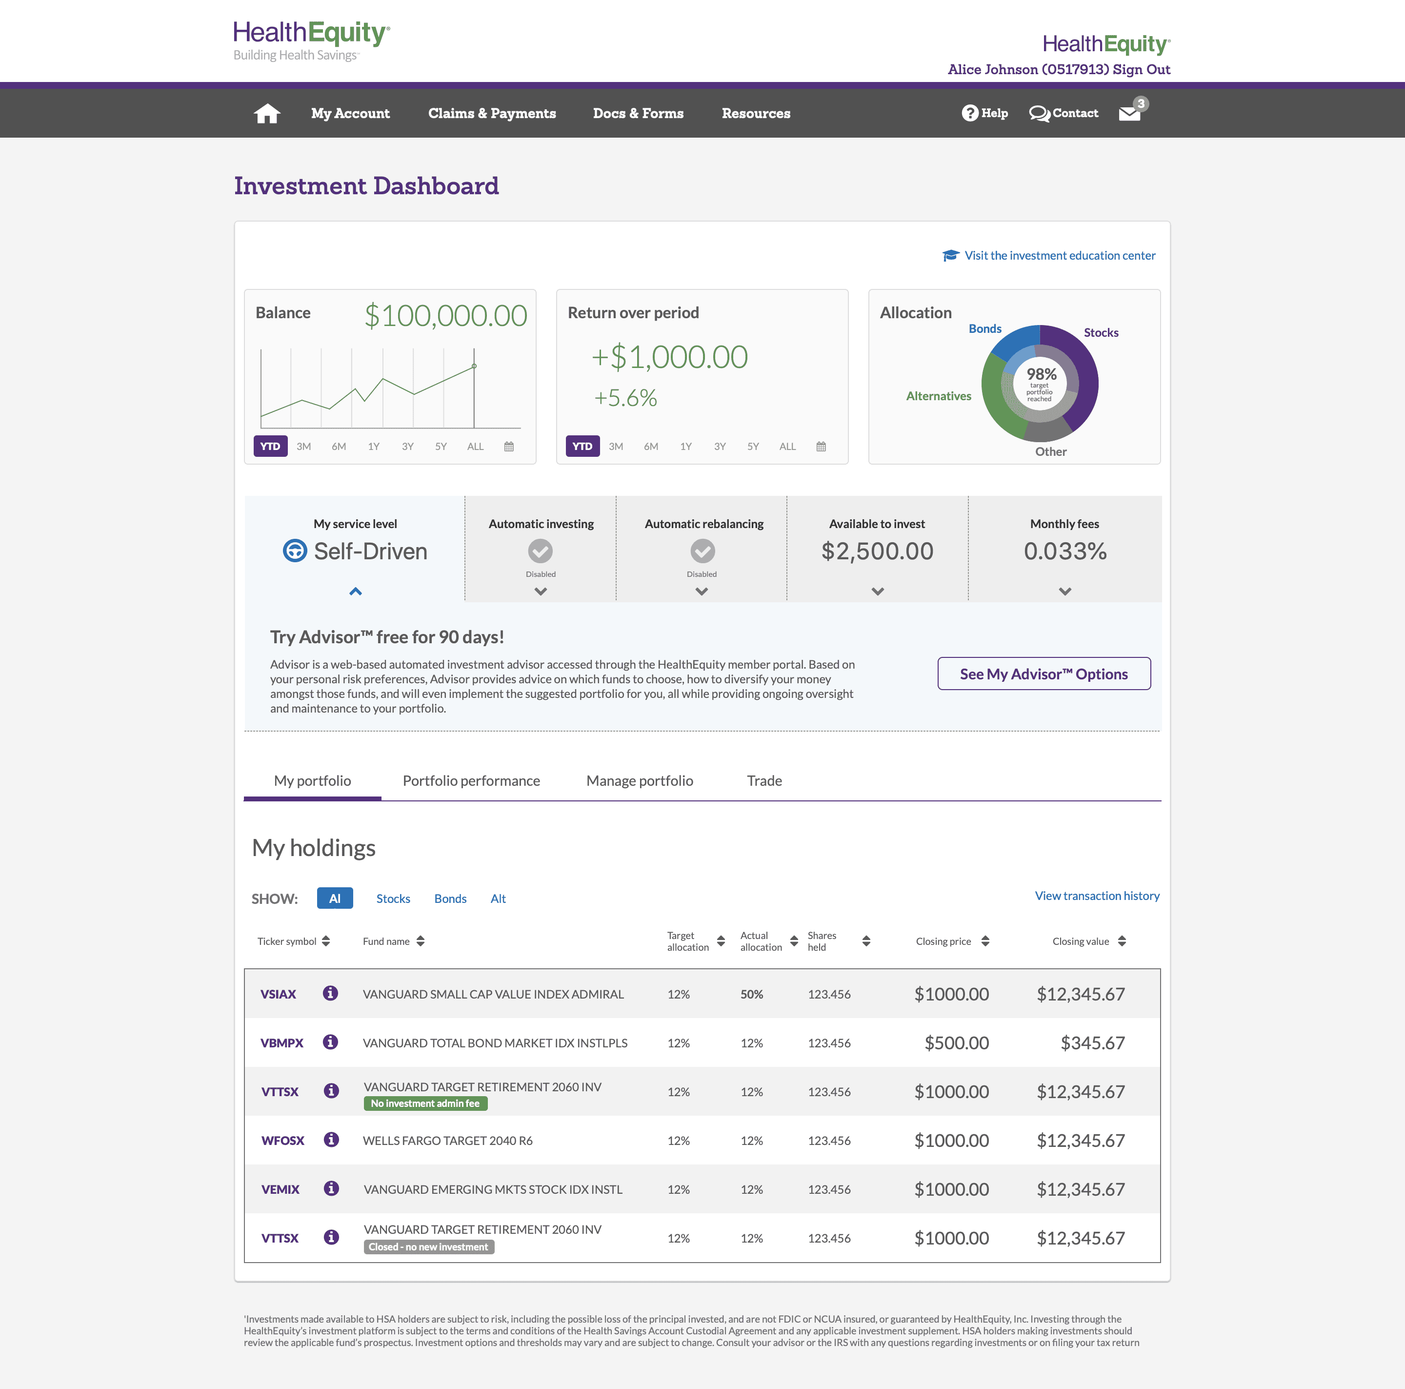The height and width of the screenshot is (1389, 1405).
Task: Select 3M period in Balance card
Action: pos(304,446)
